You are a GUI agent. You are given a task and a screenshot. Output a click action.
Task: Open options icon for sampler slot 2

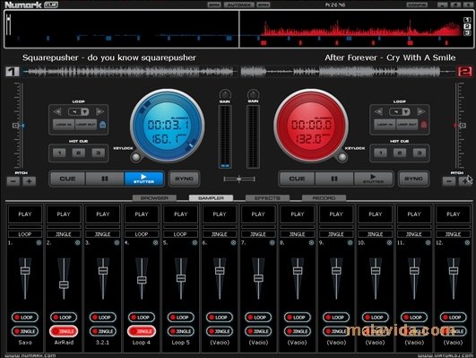[78, 243]
